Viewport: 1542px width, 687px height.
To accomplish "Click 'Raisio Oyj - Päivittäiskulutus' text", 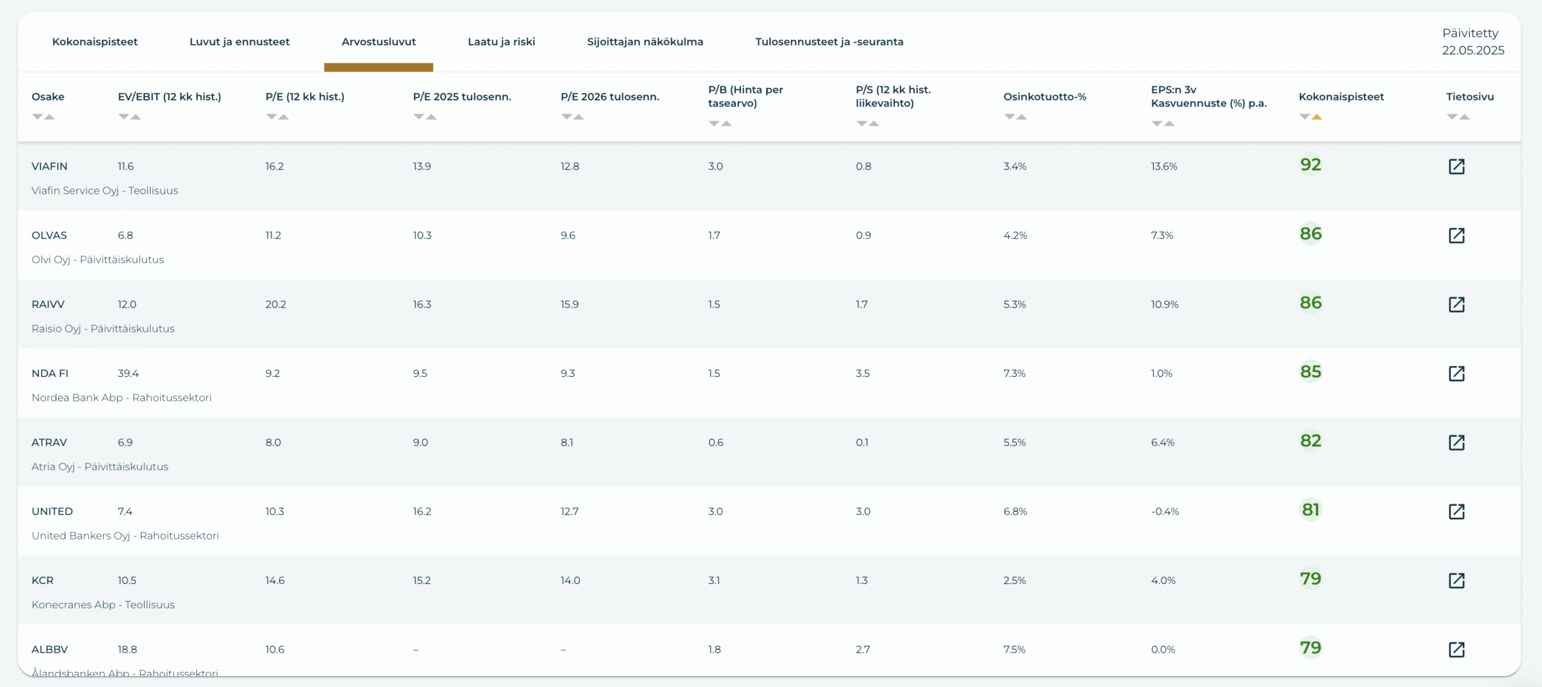I will 103,329.
